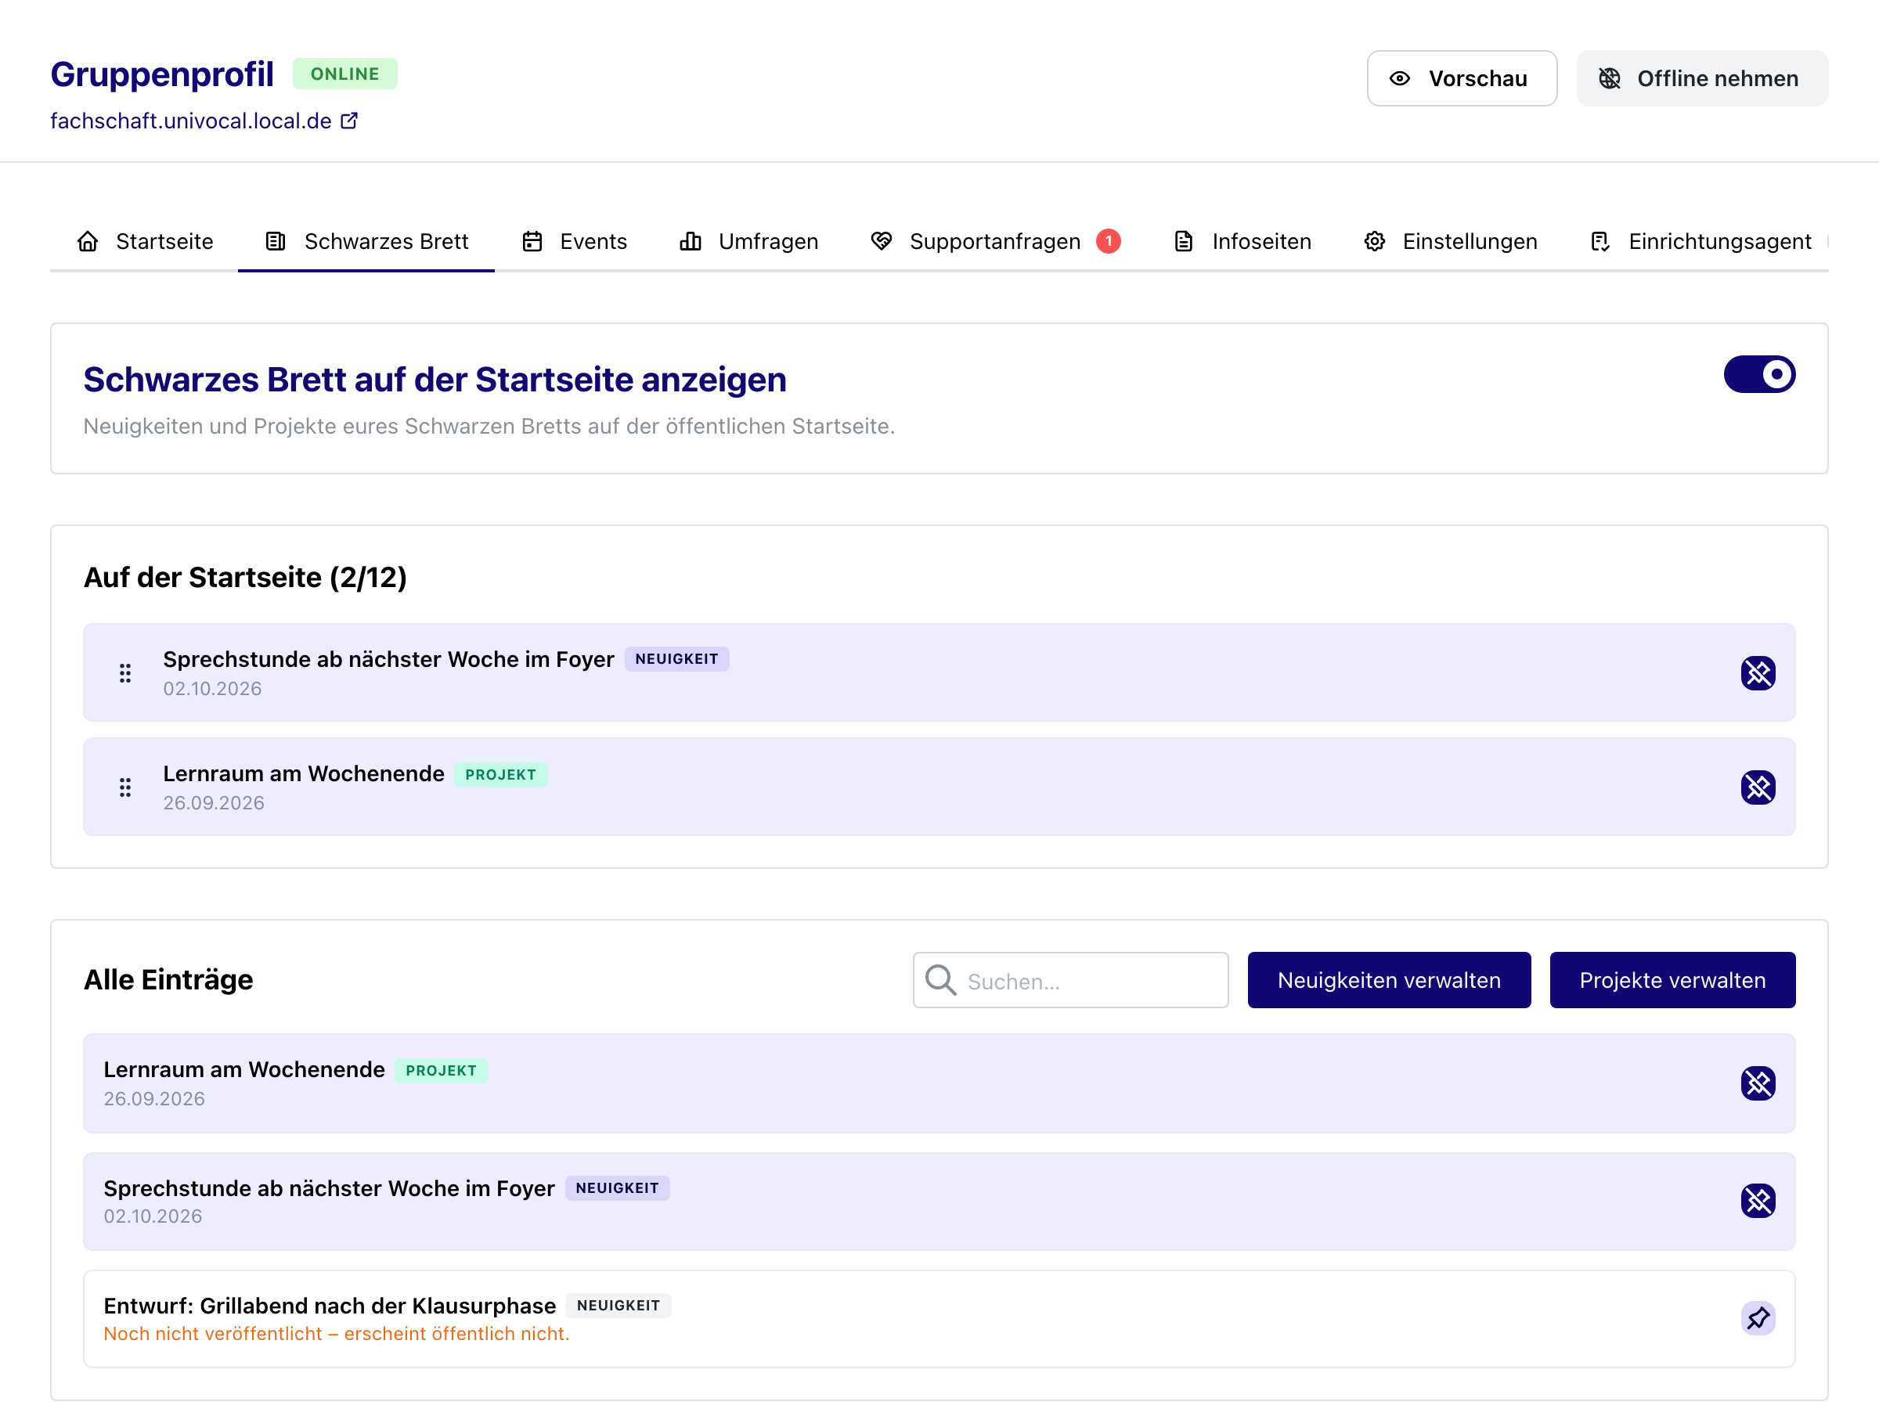
Task: Grab drag handle of Lernraum am Wochenende
Action: coord(124,787)
